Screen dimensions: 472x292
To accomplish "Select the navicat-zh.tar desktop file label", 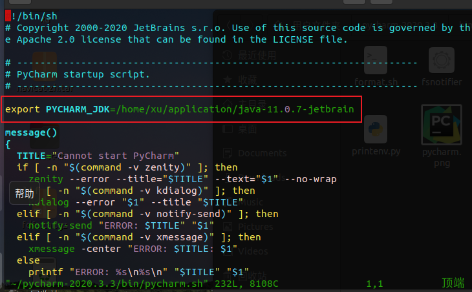I will (x=45, y=89).
